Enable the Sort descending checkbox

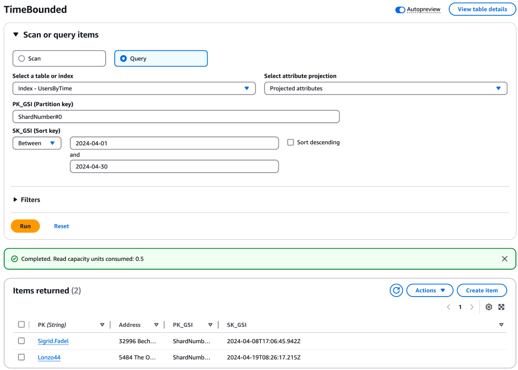point(289,142)
